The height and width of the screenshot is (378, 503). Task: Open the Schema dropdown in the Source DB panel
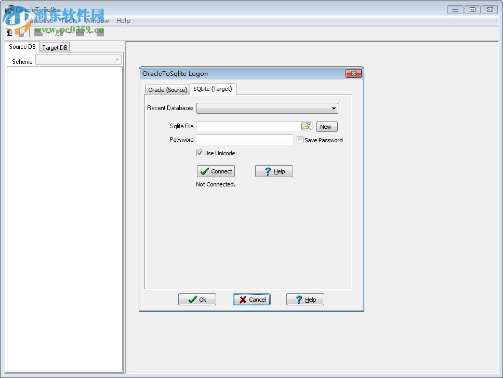tap(116, 59)
